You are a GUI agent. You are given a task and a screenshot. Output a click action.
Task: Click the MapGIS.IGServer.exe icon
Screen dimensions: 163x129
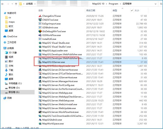pos(40,62)
